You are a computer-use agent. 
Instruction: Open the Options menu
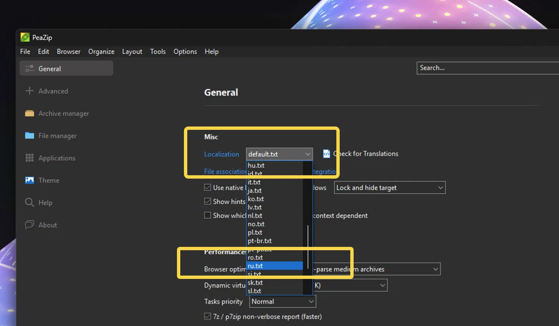point(185,51)
